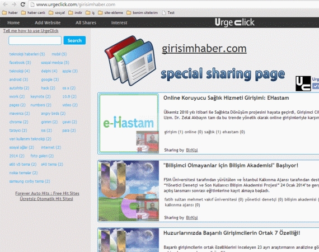The image size is (319, 252).
Task: Select the google (3) tag
Action: (50, 80)
